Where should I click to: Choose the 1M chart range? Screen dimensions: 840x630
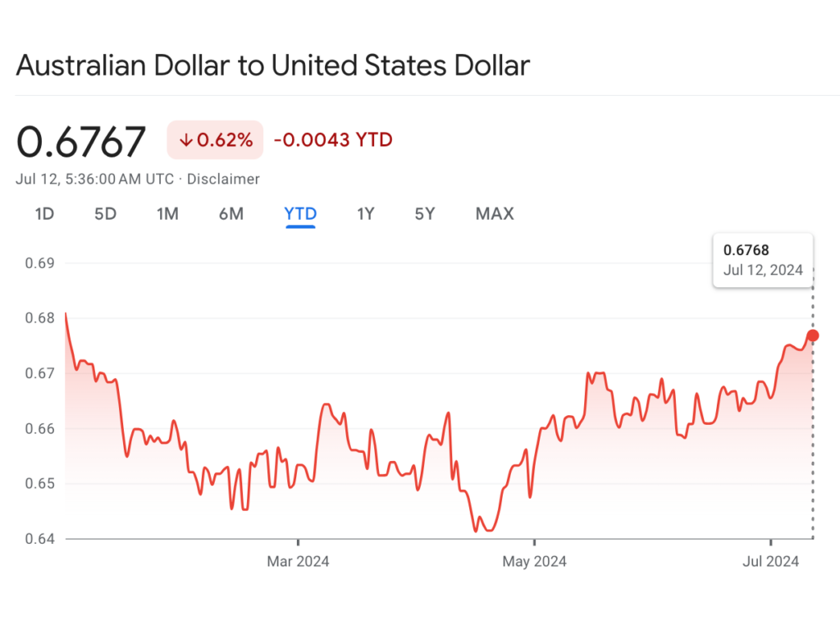pos(167,214)
